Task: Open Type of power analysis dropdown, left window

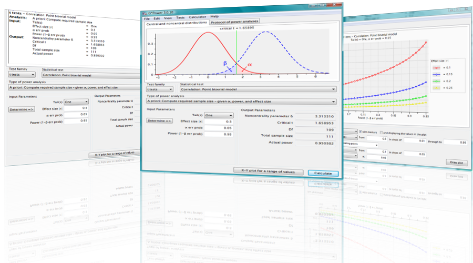Action: [74, 87]
